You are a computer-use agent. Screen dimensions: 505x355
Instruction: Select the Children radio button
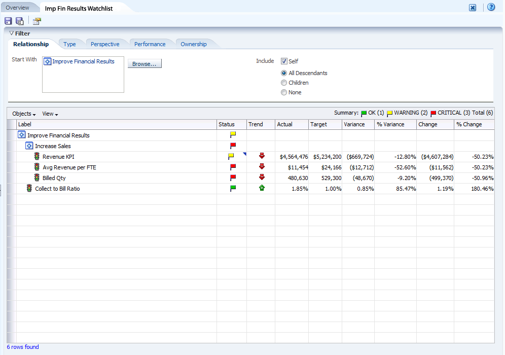tap(284, 83)
